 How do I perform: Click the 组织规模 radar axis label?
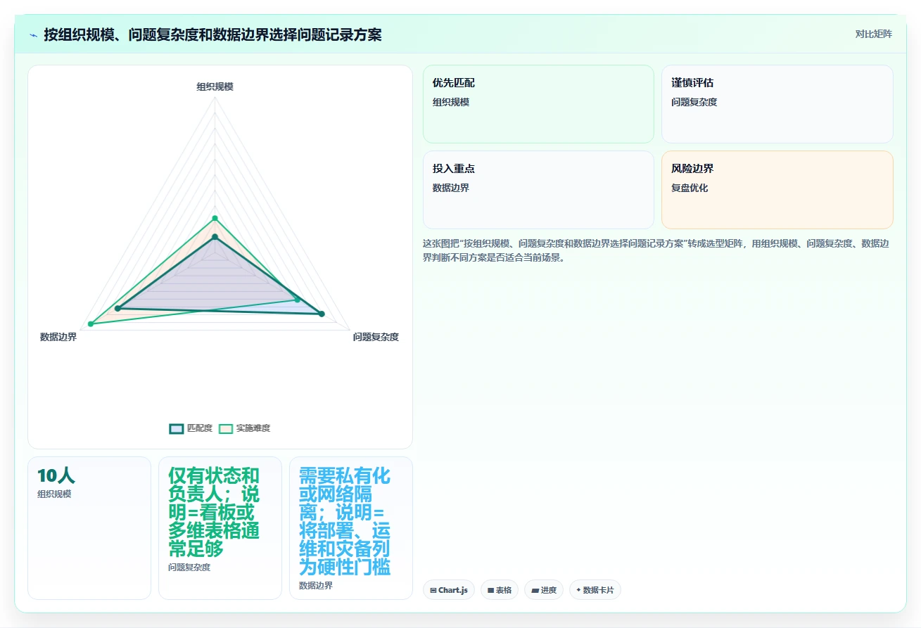click(x=215, y=87)
